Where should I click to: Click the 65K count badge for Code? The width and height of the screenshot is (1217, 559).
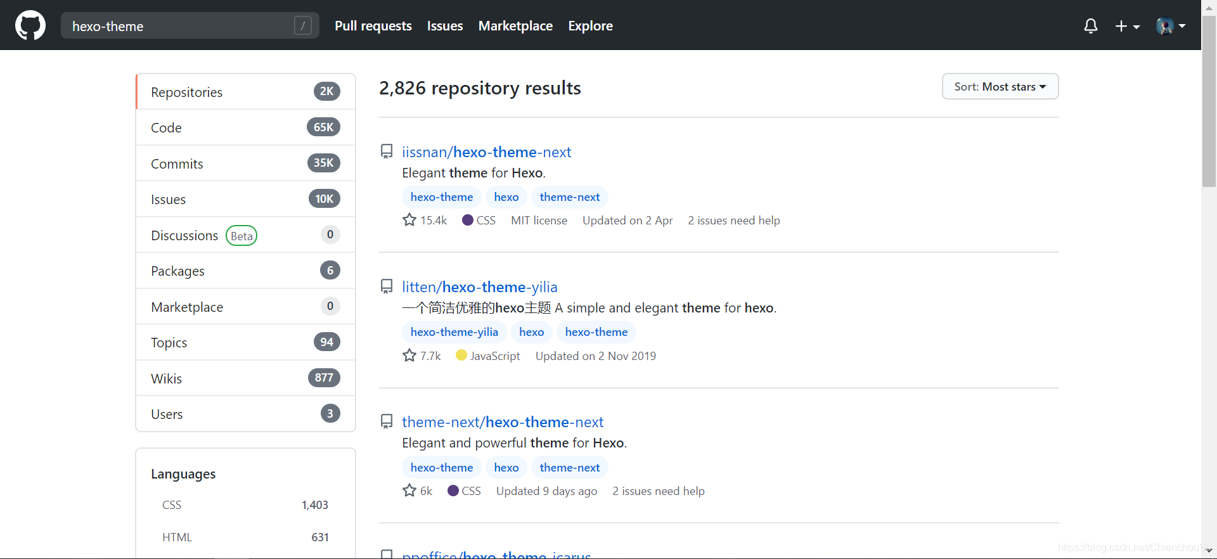[x=324, y=127]
